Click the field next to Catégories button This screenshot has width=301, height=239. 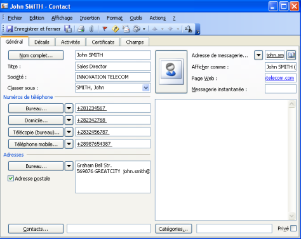point(234,229)
